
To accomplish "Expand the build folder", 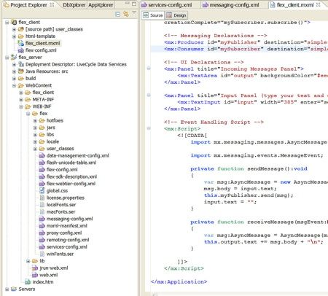I will [x=14, y=79].
